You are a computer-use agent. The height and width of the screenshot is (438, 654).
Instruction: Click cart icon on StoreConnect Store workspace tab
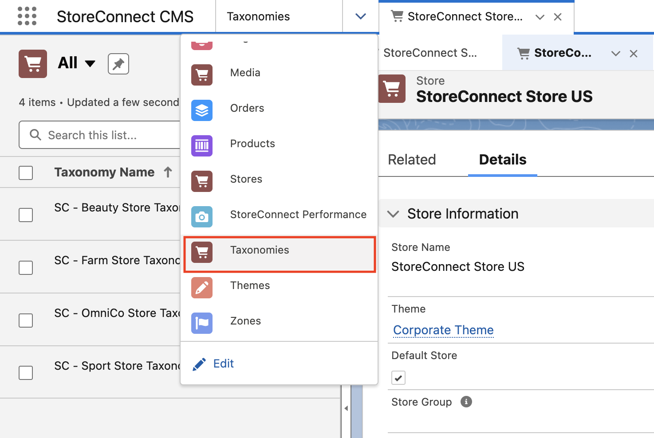[x=397, y=16]
